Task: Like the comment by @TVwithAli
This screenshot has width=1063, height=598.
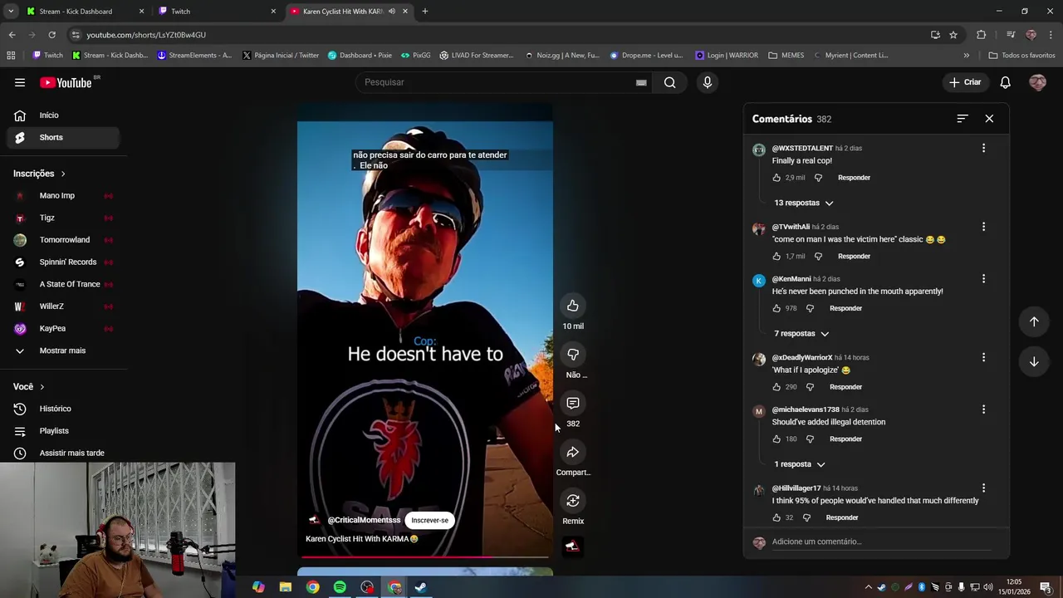Action: (776, 257)
